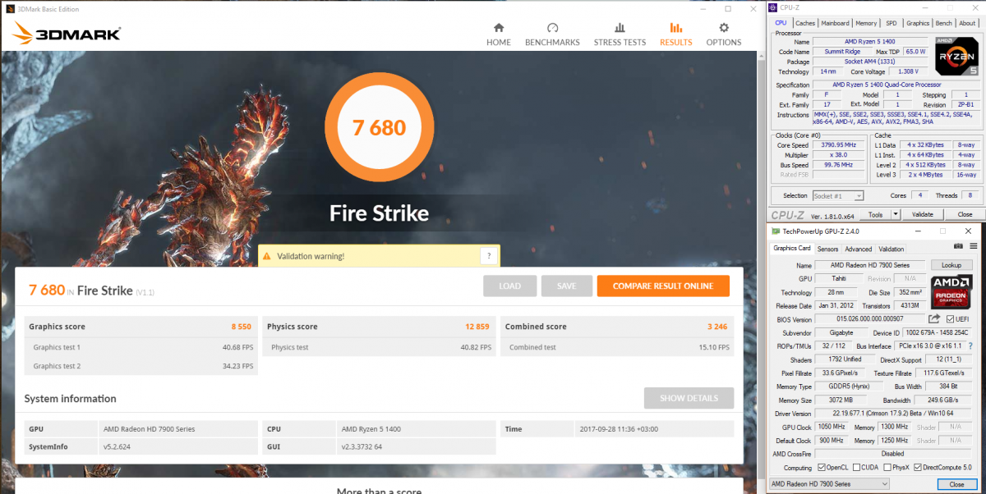Switch to the Caches tab in CPU-Z

(x=805, y=23)
